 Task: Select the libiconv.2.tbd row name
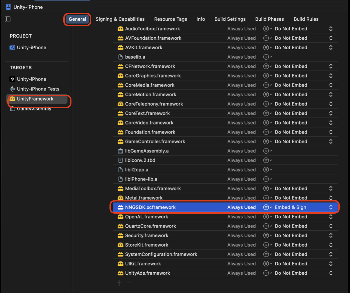[140, 160]
